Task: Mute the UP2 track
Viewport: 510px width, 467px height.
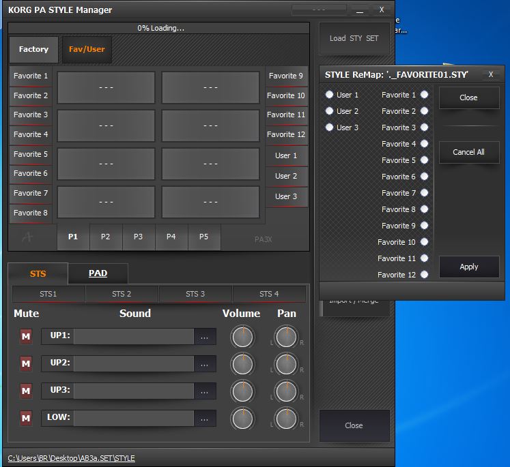Action: [26, 364]
